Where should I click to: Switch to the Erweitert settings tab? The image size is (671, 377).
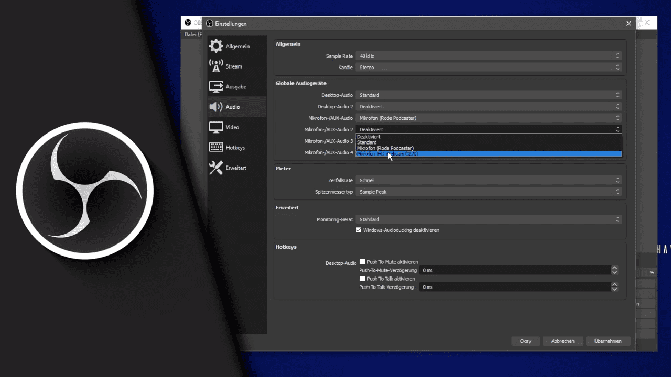point(237,168)
